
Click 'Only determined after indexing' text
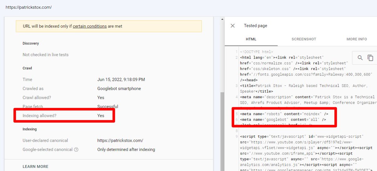(126, 150)
